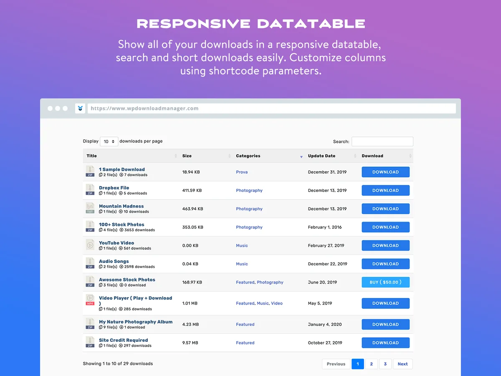This screenshot has height=376, width=501.
Task: Click the WP Download Manager favicon in the address bar
Action: point(80,109)
